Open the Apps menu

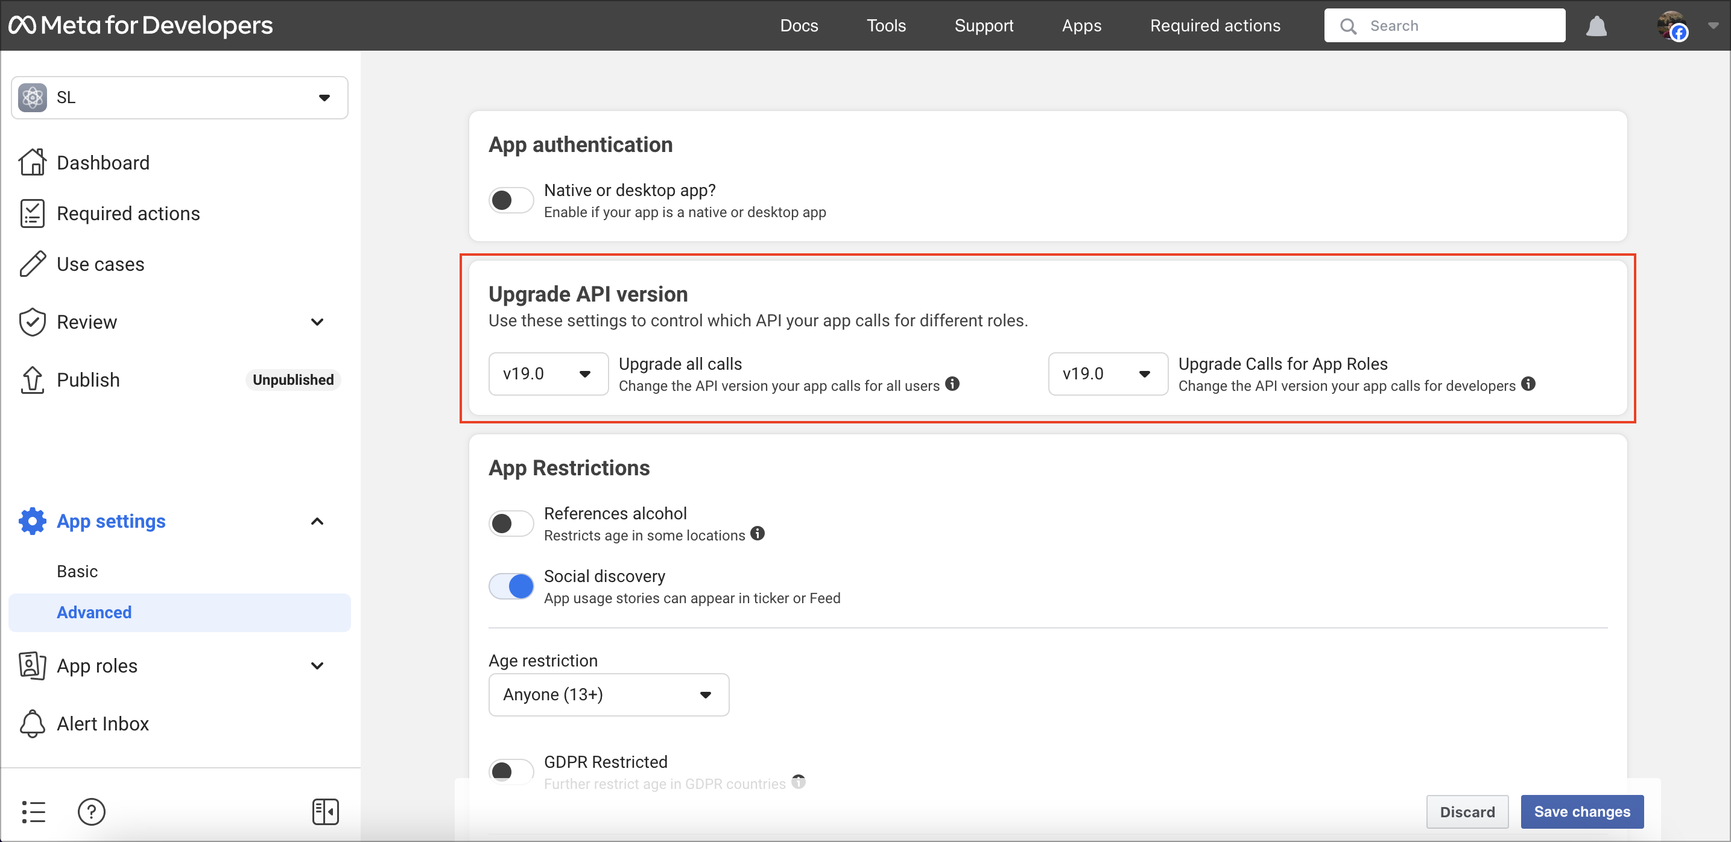[x=1081, y=25]
